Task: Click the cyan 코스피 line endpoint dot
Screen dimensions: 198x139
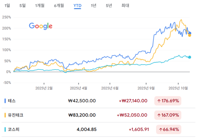Action: coord(189,57)
